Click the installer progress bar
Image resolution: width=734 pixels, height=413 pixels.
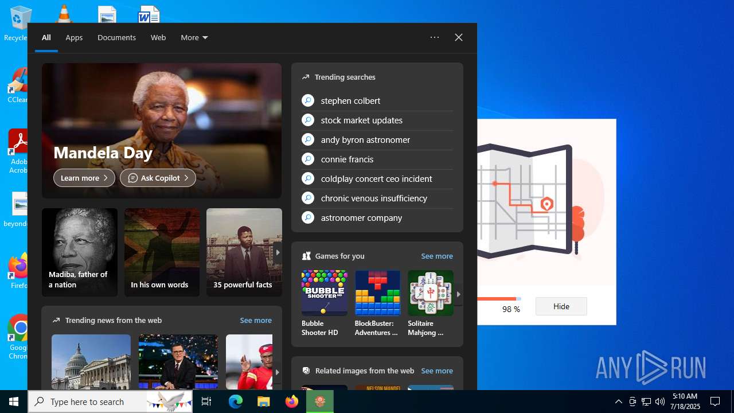pos(499,299)
